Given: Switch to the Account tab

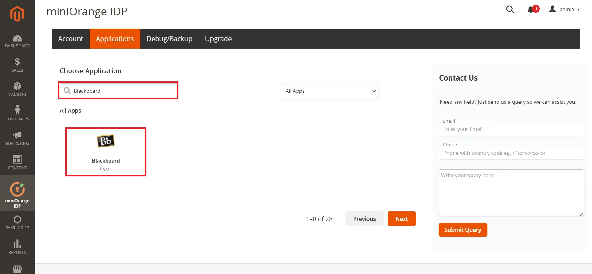Looking at the screenshot, I should (x=71, y=39).
